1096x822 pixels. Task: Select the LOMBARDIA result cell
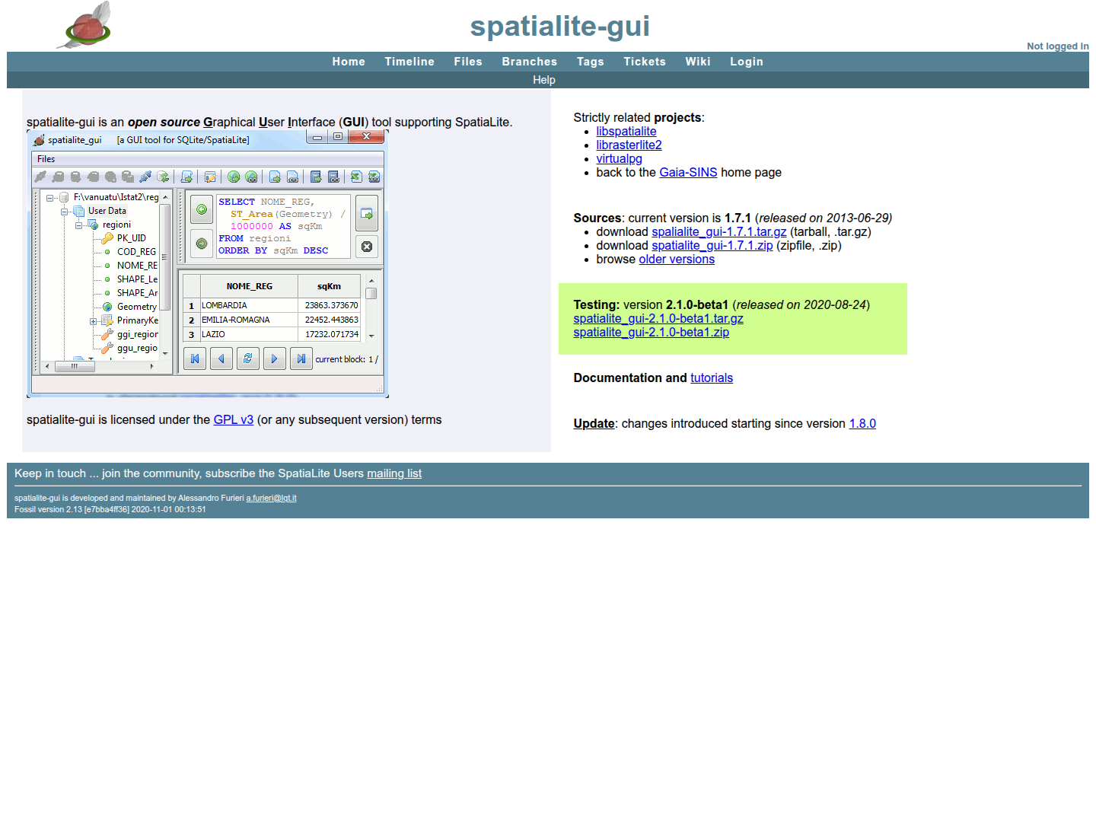click(249, 305)
